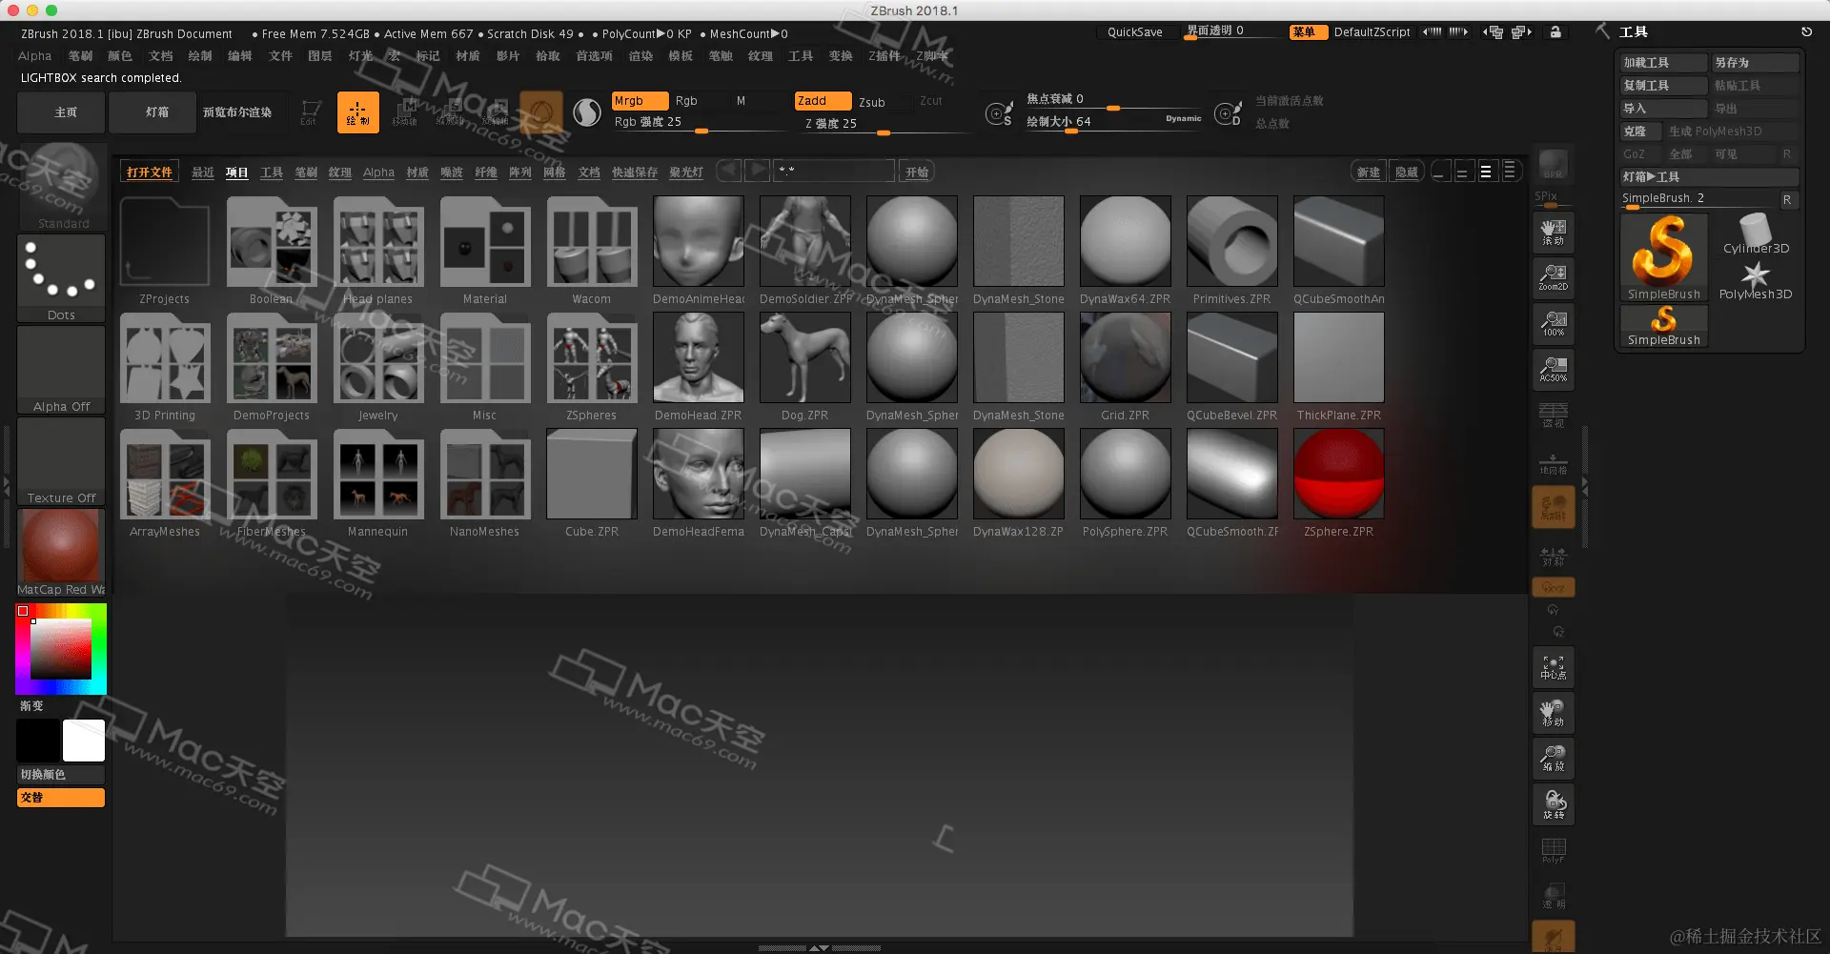
Task: Toggle the Rgb mode
Action: pyautogui.click(x=686, y=101)
